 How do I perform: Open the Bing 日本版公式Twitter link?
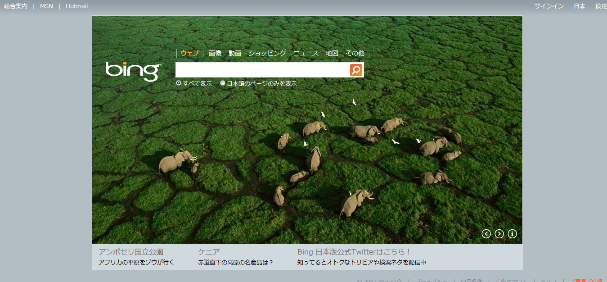[354, 252]
